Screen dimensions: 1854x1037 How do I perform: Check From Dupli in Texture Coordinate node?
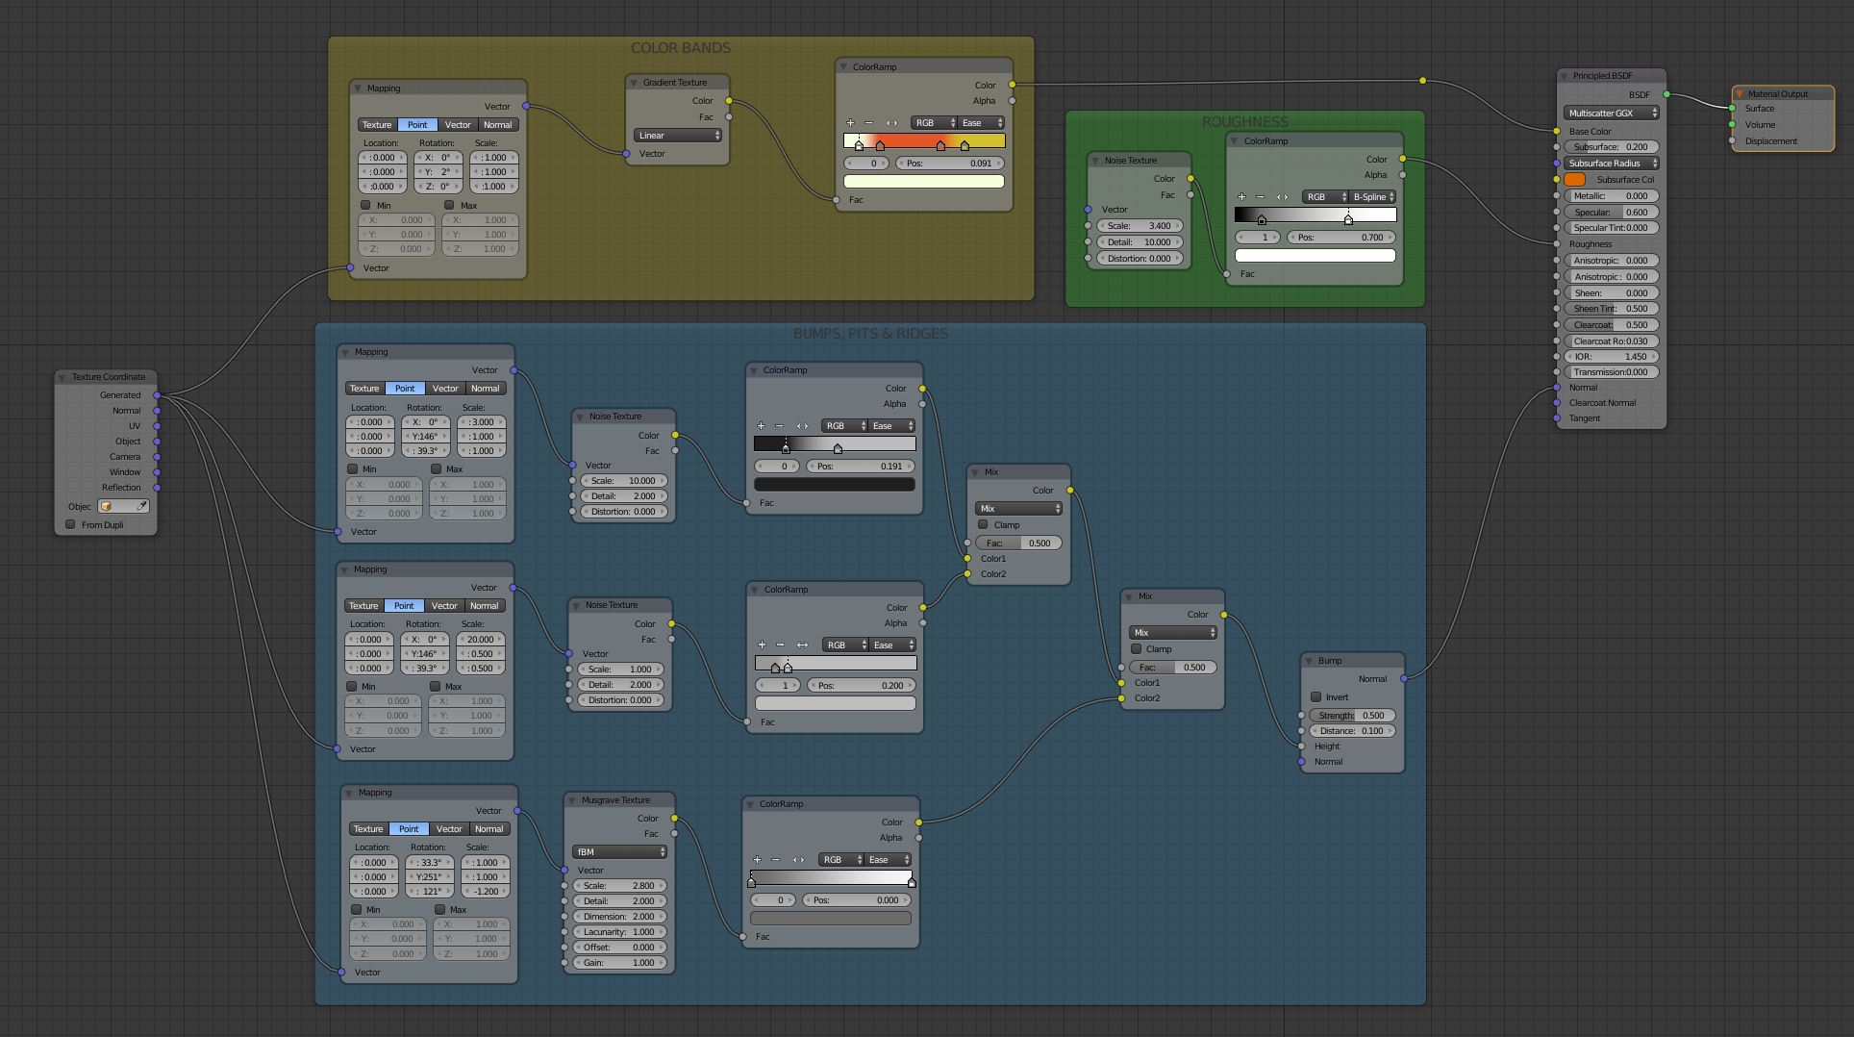(70, 524)
